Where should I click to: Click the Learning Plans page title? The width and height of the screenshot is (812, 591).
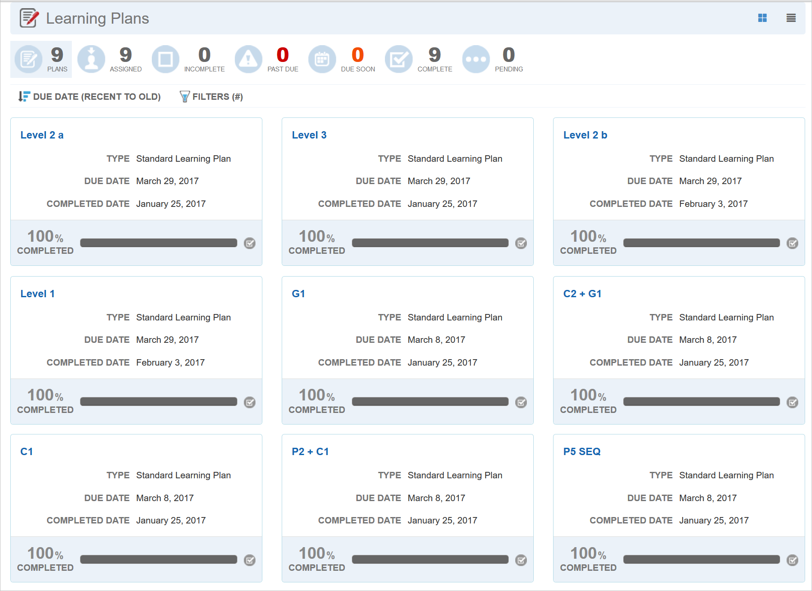coord(98,18)
